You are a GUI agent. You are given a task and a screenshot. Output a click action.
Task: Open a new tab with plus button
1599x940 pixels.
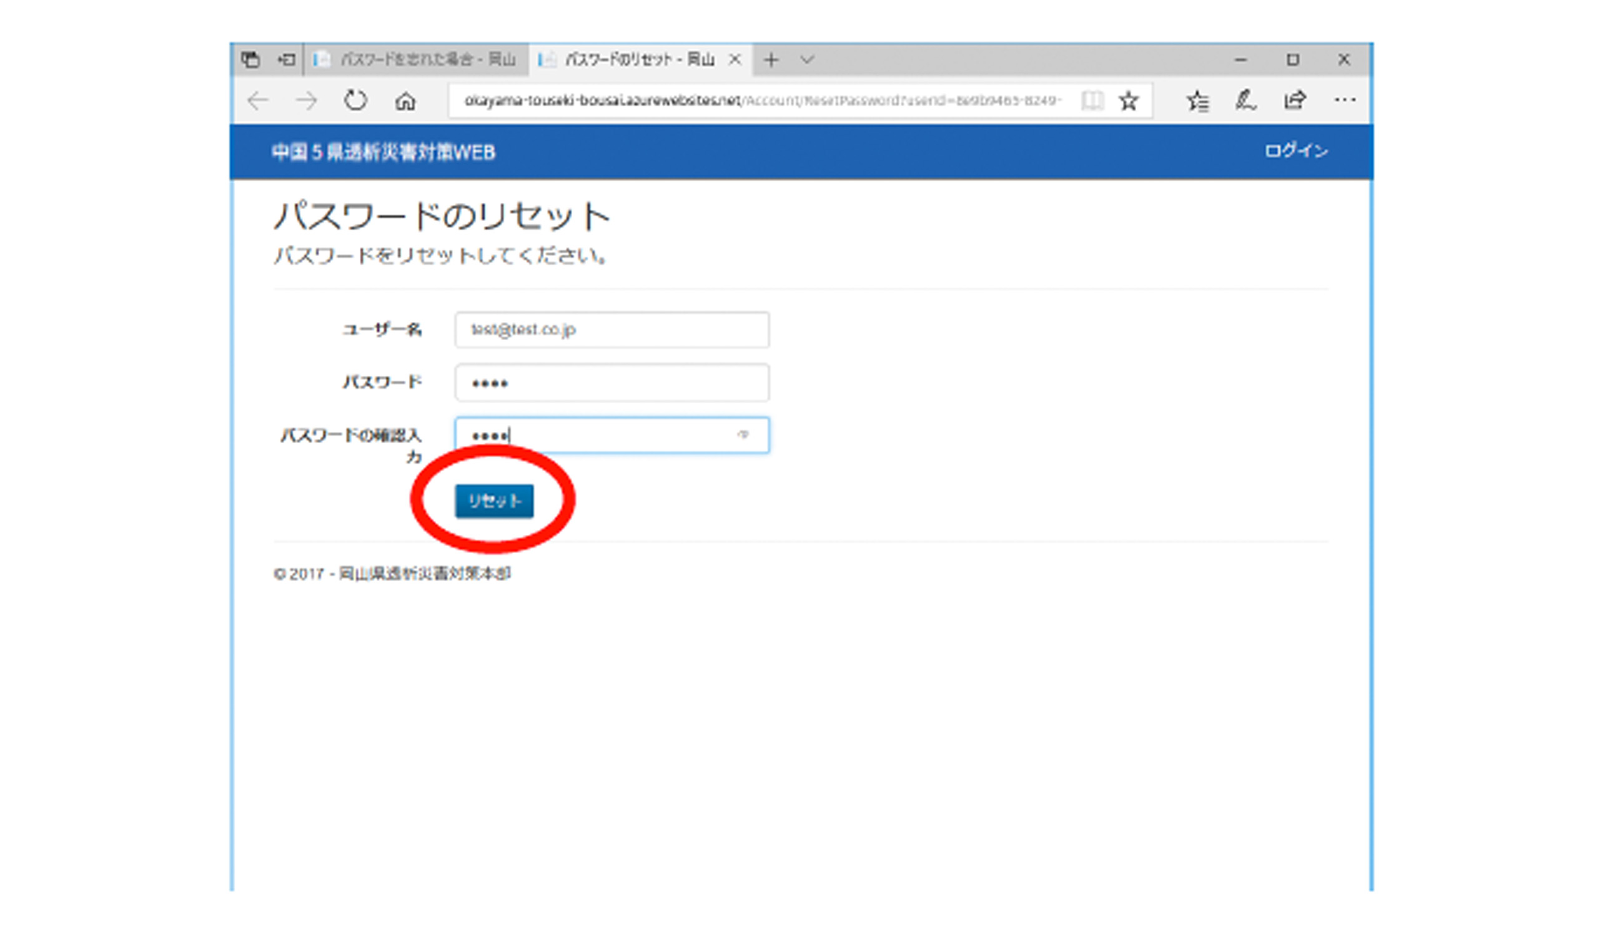pyautogui.click(x=771, y=60)
